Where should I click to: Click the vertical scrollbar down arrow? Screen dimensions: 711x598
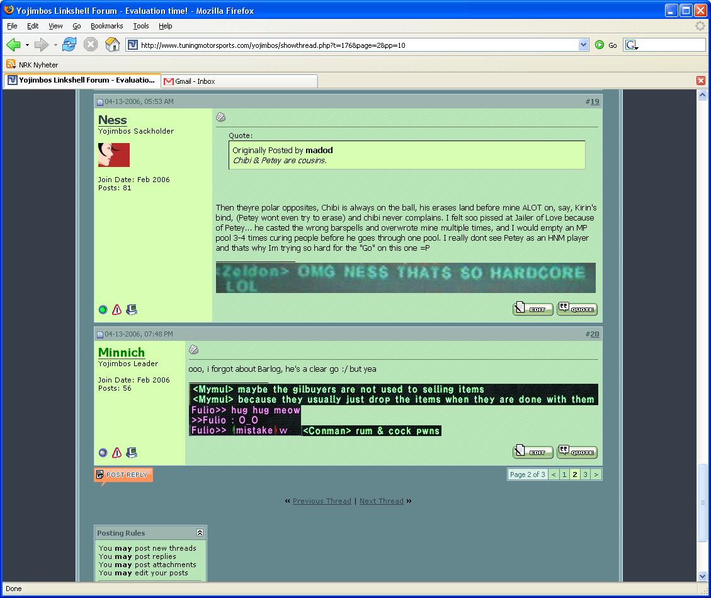[703, 576]
